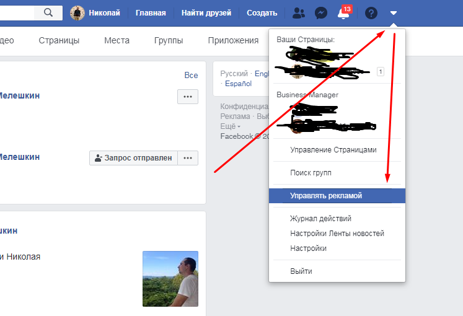Open second Мелешкин profile name link
This screenshot has height=316, width=463.
click(19, 157)
